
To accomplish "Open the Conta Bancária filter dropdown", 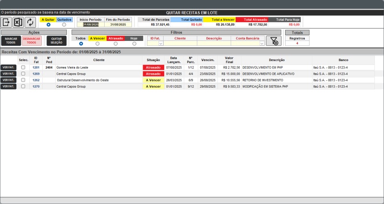I will click(262, 43).
